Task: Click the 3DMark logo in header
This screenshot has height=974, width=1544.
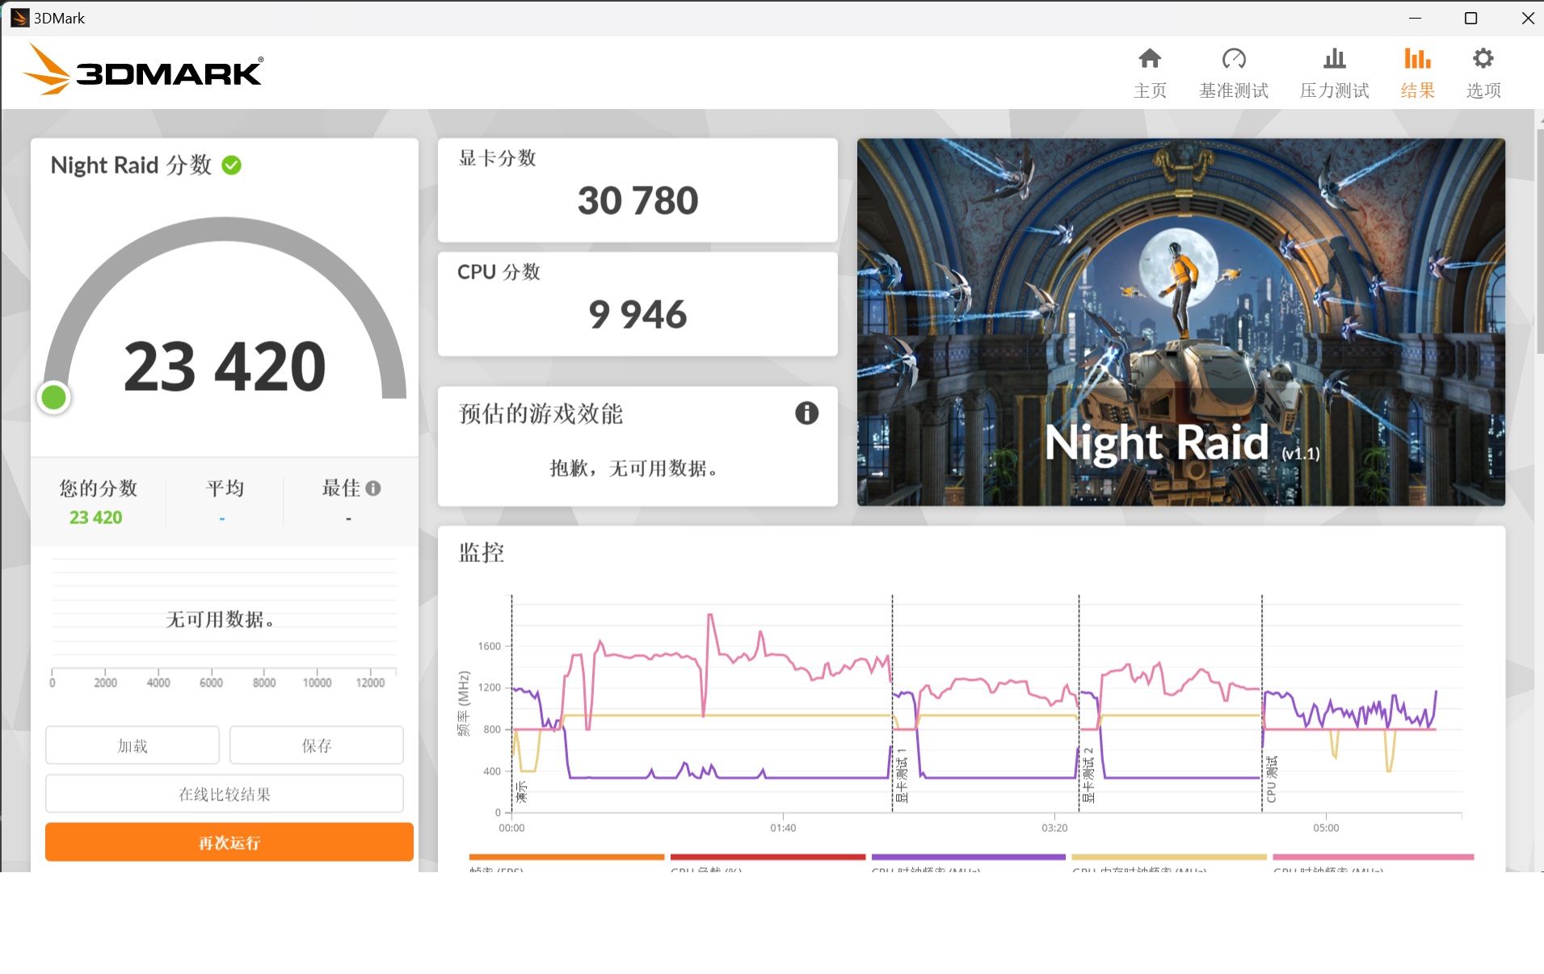Action: pos(143,70)
